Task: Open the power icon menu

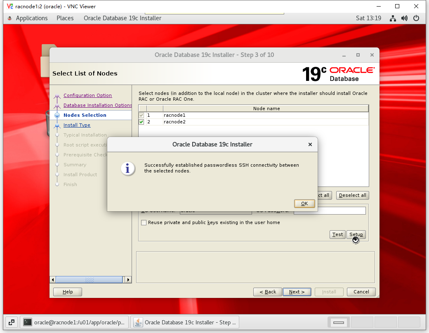Action: [416, 18]
